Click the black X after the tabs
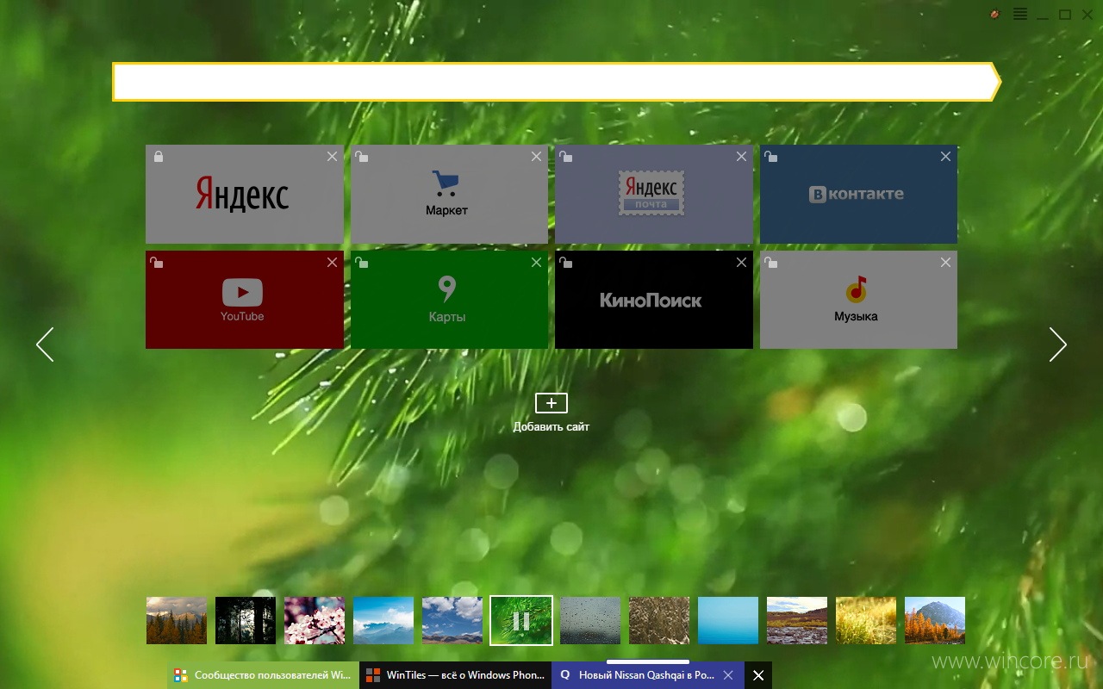The width and height of the screenshot is (1103, 689). point(758,675)
